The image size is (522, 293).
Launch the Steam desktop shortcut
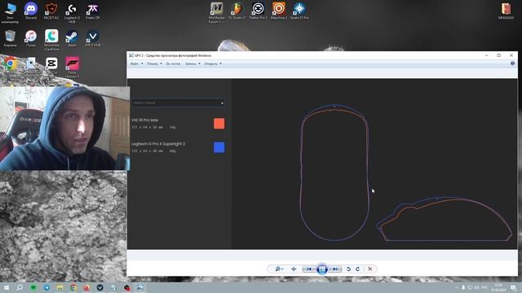[x=72, y=38]
